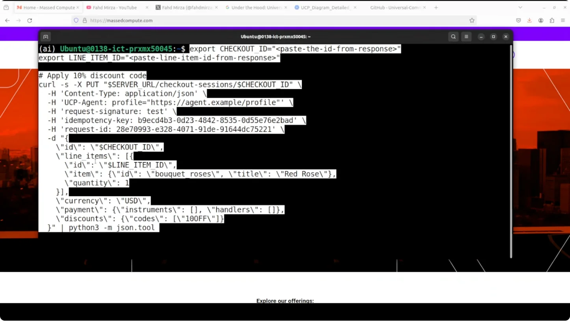Viewport: 570px width, 321px height.
Task: Open a new browser tab
Action: pos(436,7)
